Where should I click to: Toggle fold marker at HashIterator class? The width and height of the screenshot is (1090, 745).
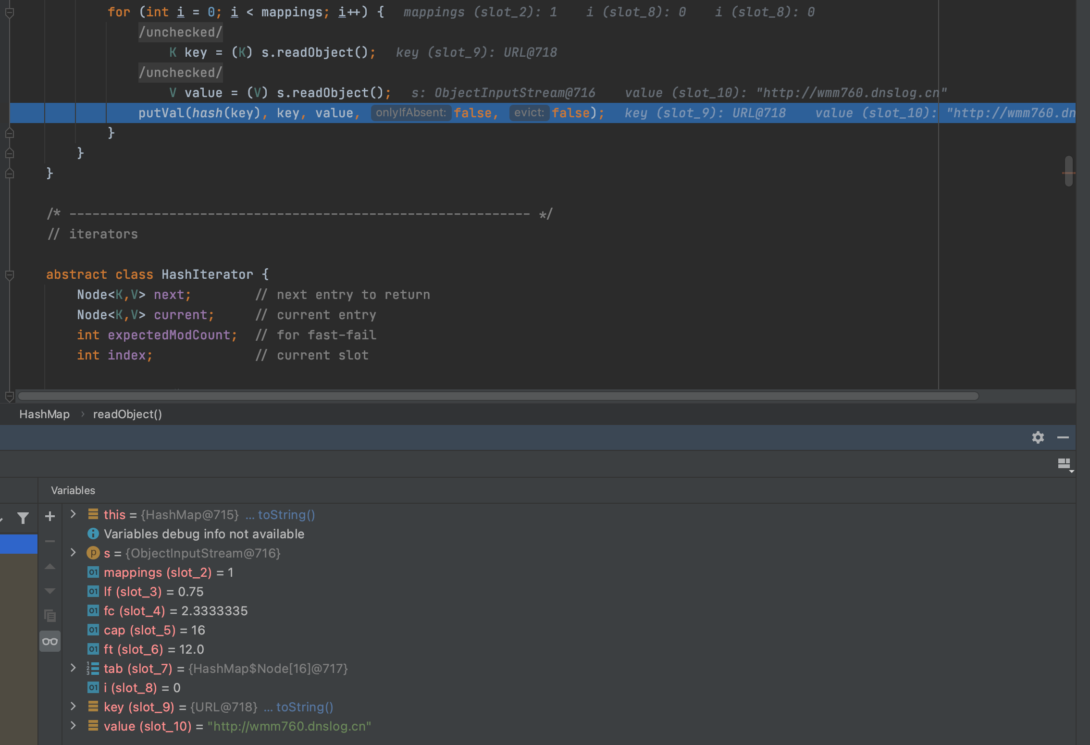[9, 275]
